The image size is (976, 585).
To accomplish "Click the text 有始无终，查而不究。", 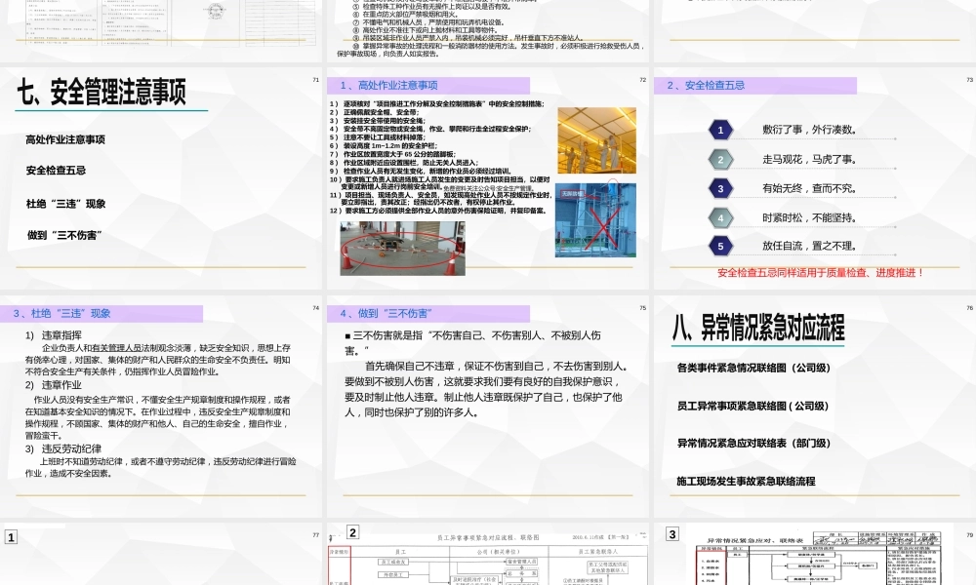I will (x=810, y=188).
